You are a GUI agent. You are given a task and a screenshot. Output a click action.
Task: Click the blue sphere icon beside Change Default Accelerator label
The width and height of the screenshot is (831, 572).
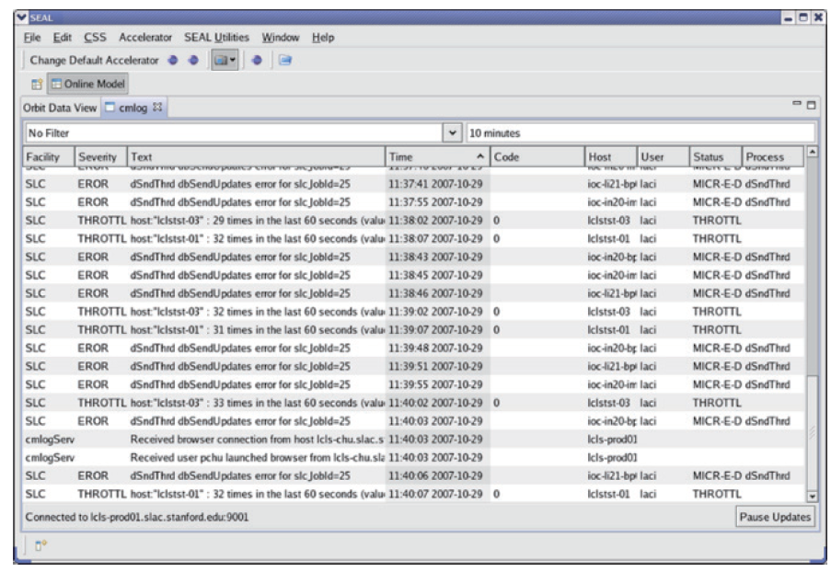[x=173, y=61]
